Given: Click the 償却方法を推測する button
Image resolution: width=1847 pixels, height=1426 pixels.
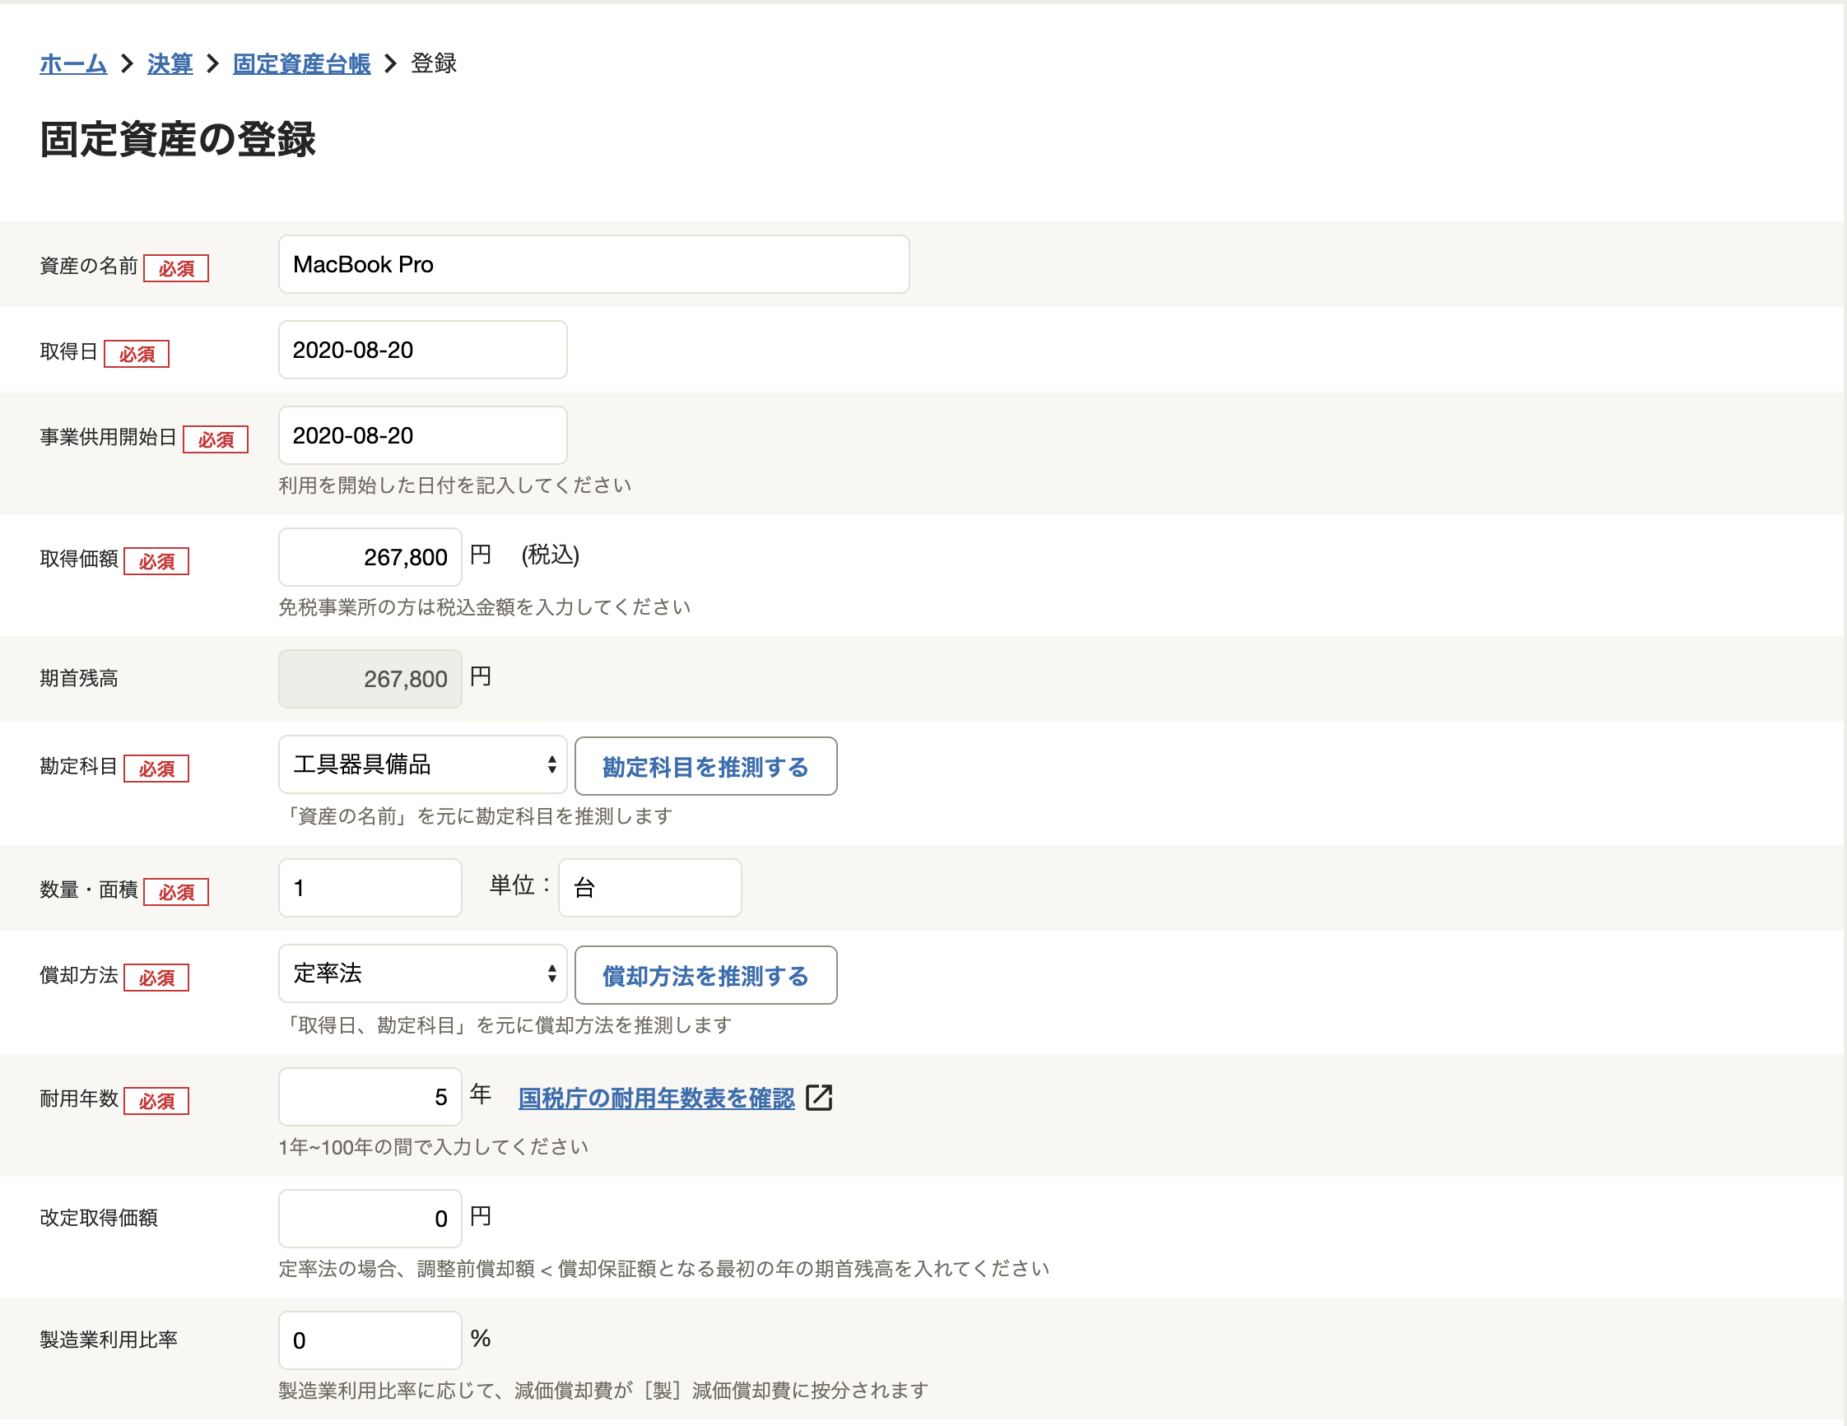Looking at the screenshot, I should (706, 975).
